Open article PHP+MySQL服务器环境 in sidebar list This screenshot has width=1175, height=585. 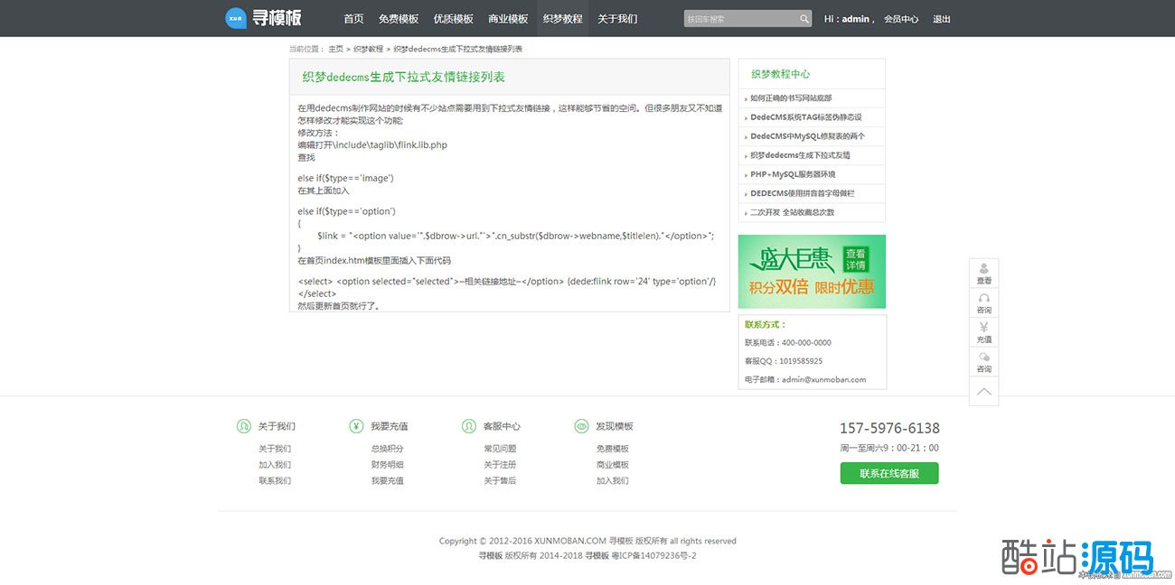793,174
